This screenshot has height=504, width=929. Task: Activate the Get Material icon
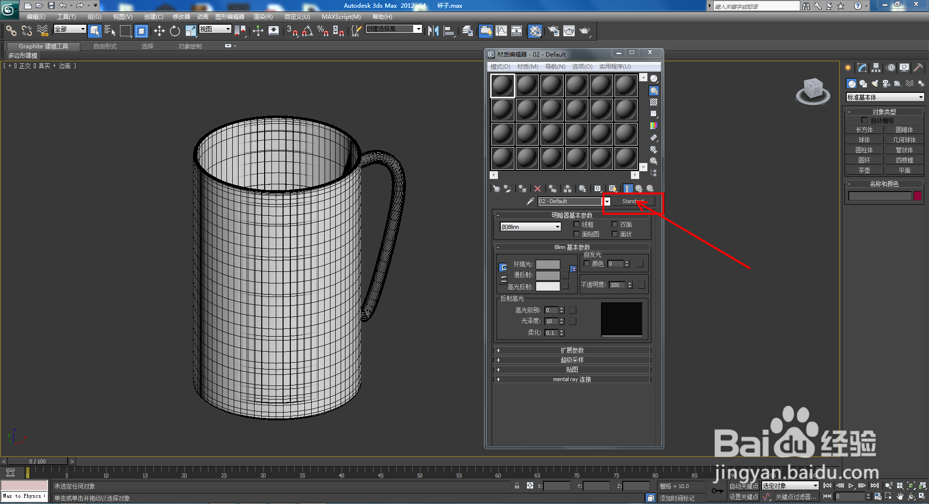coord(496,188)
